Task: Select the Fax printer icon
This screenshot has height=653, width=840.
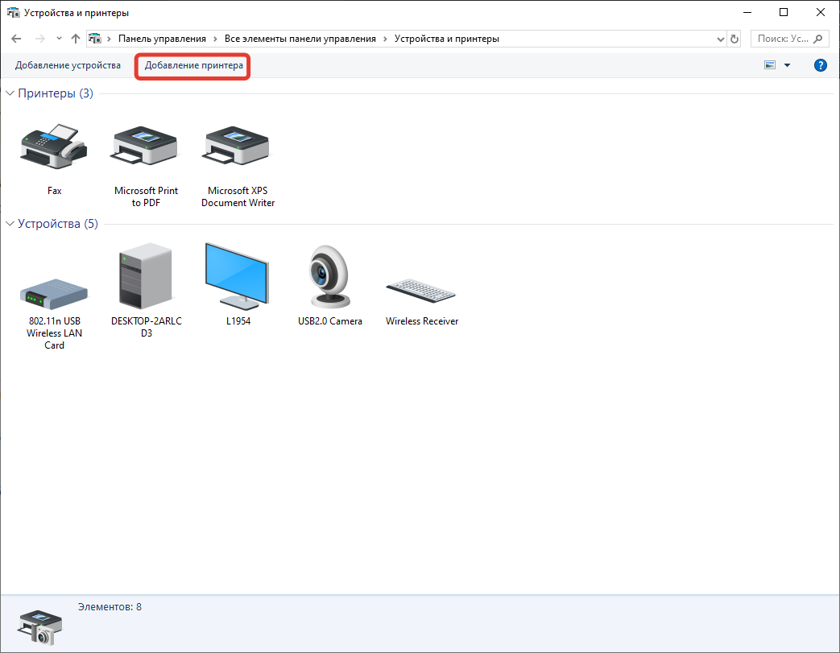Action: [x=54, y=148]
